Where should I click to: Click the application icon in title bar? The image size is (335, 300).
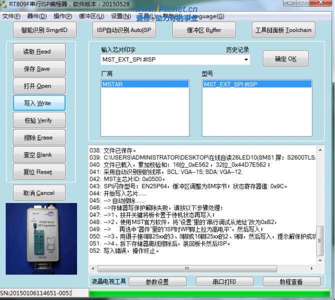coord(4,4)
